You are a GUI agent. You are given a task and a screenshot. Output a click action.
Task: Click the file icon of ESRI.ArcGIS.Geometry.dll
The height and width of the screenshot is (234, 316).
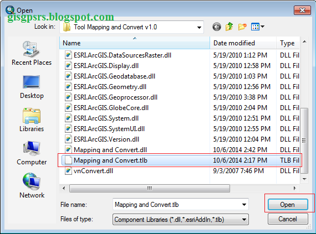pyautogui.click(x=68, y=87)
